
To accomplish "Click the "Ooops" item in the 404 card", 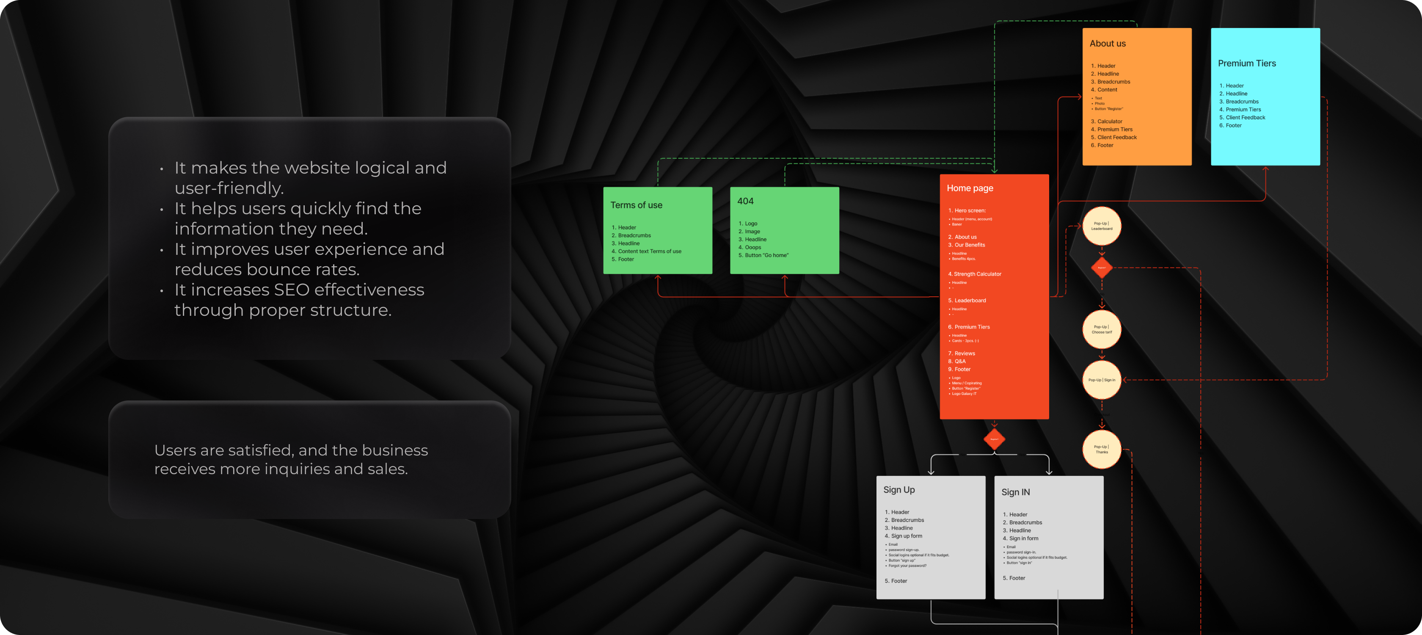I will (750, 247).
